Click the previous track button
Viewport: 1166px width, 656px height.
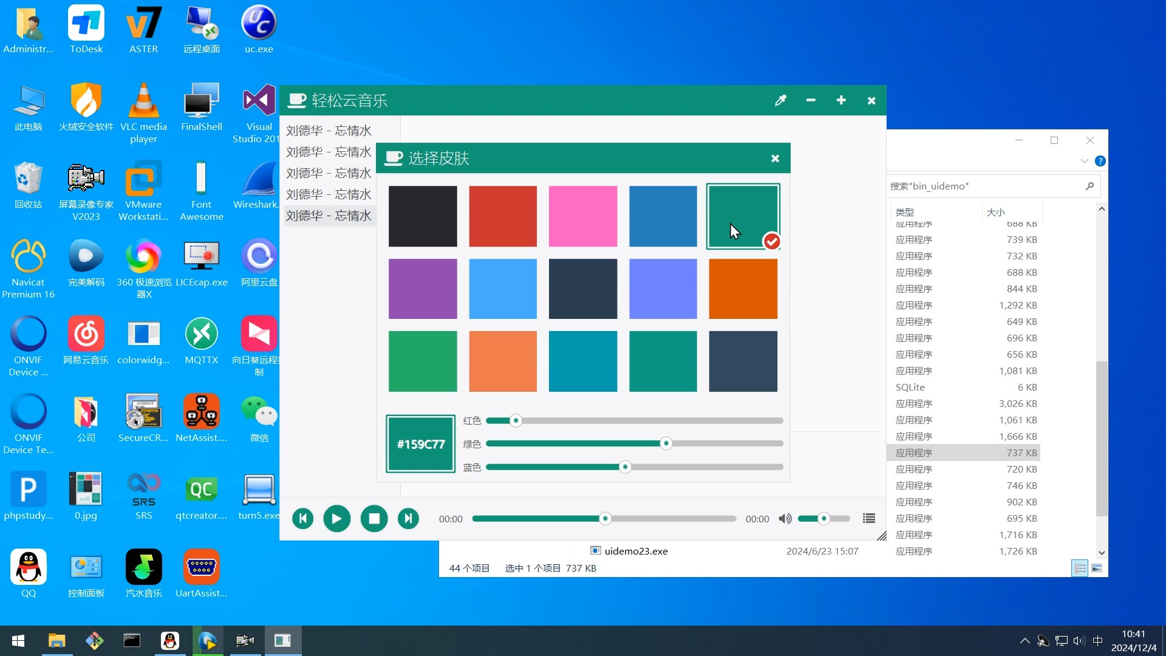click(x=302, y=518)
